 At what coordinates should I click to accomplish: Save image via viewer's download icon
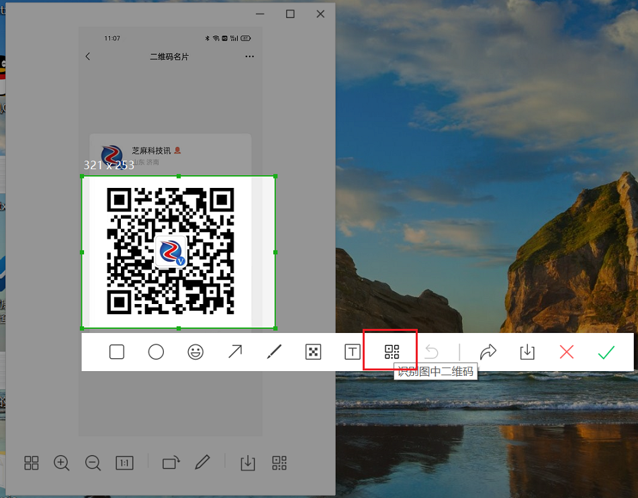point(248,462)
